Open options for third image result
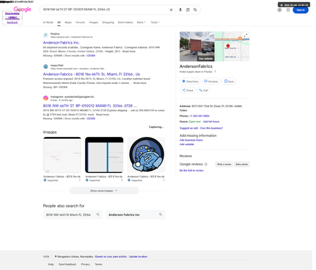This screenshot has height=270, width=316. pos(164,180)
